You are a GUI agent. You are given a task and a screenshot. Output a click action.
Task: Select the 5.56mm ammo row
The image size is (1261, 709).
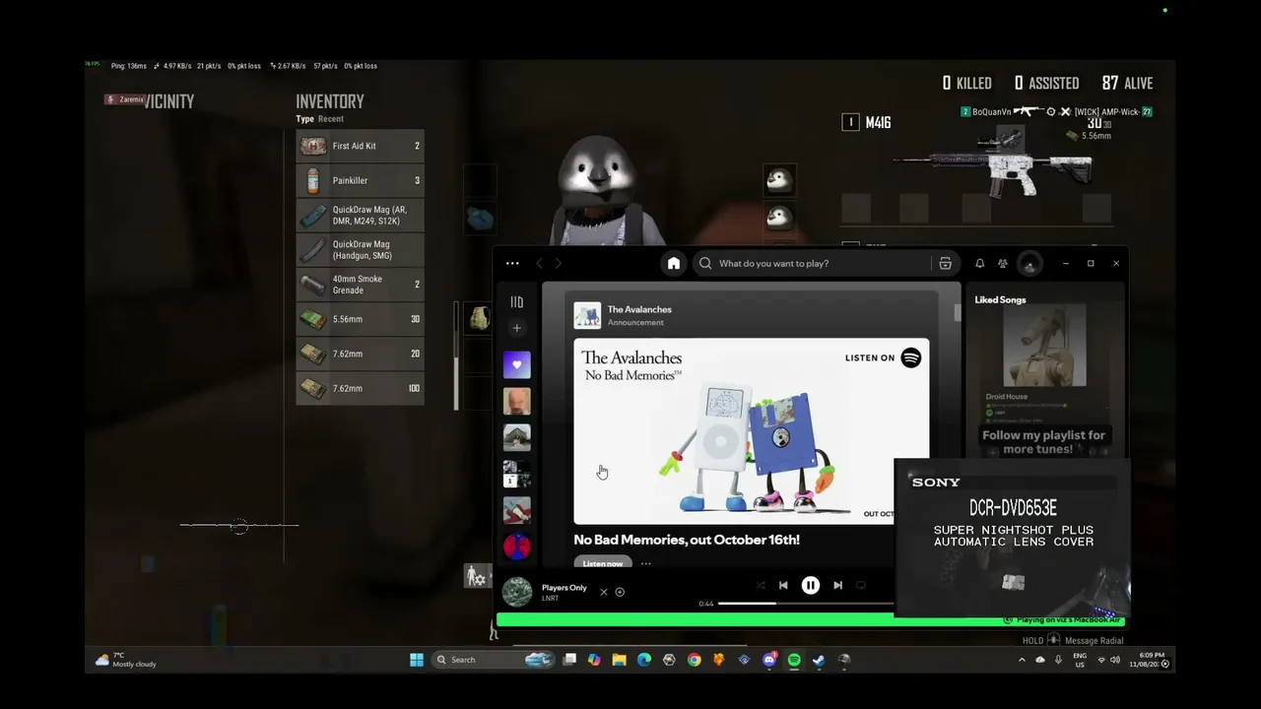(360, 319)
